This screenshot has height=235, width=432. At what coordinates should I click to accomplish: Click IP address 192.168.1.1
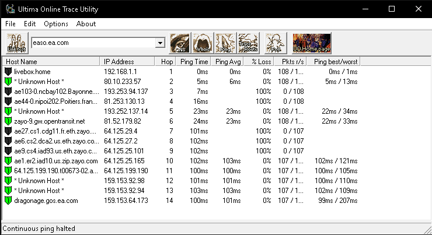pyautogui.click(x=120, y=72)
